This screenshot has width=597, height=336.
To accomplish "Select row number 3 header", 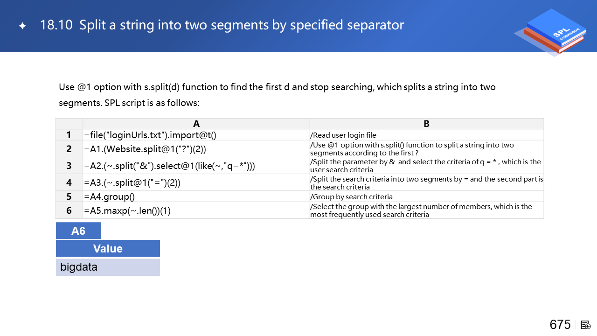I will click(69, 166).
